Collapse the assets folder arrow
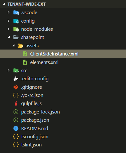Image resolution: width=126 pixels, height=153 pixels. pyautogui.click(x=14, y=46)
